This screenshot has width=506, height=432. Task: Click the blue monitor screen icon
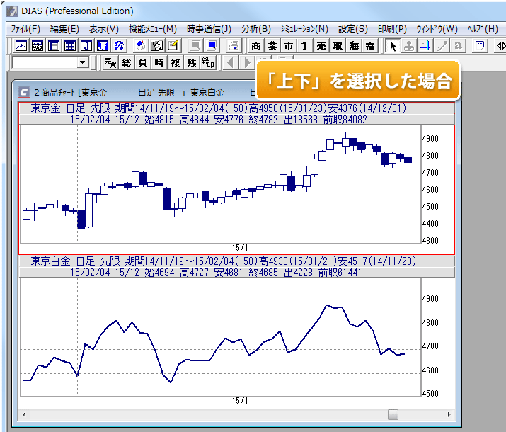tap(211, 46)
